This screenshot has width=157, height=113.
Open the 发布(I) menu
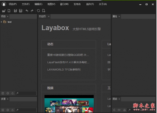(77, 4)
